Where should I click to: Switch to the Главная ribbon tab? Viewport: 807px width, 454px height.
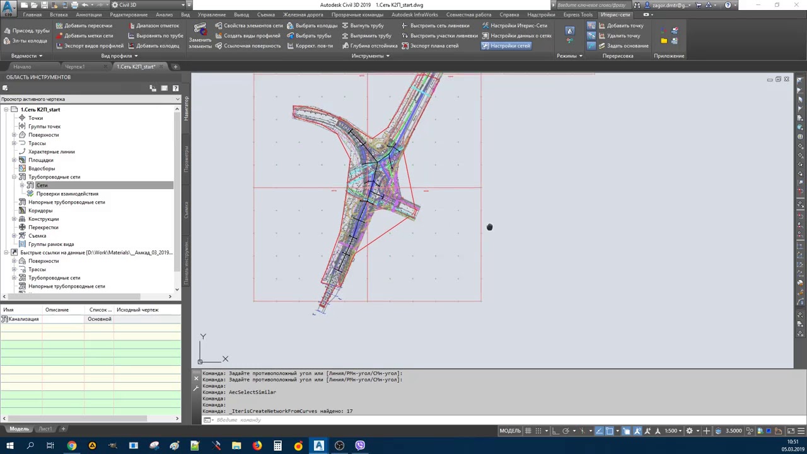[x=32, y=15]
